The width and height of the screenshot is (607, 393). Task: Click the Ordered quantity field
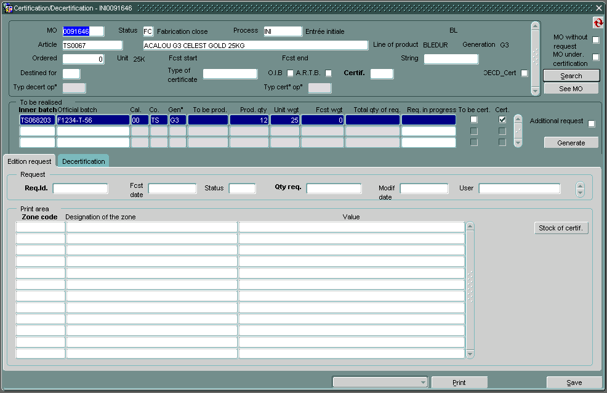pyautogui.click(x=83, y=59)
